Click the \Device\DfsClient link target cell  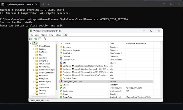pos(134,88)
